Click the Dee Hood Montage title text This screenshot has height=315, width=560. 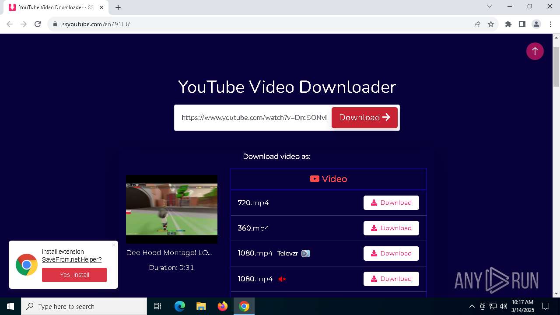click(x=169, y=253)
